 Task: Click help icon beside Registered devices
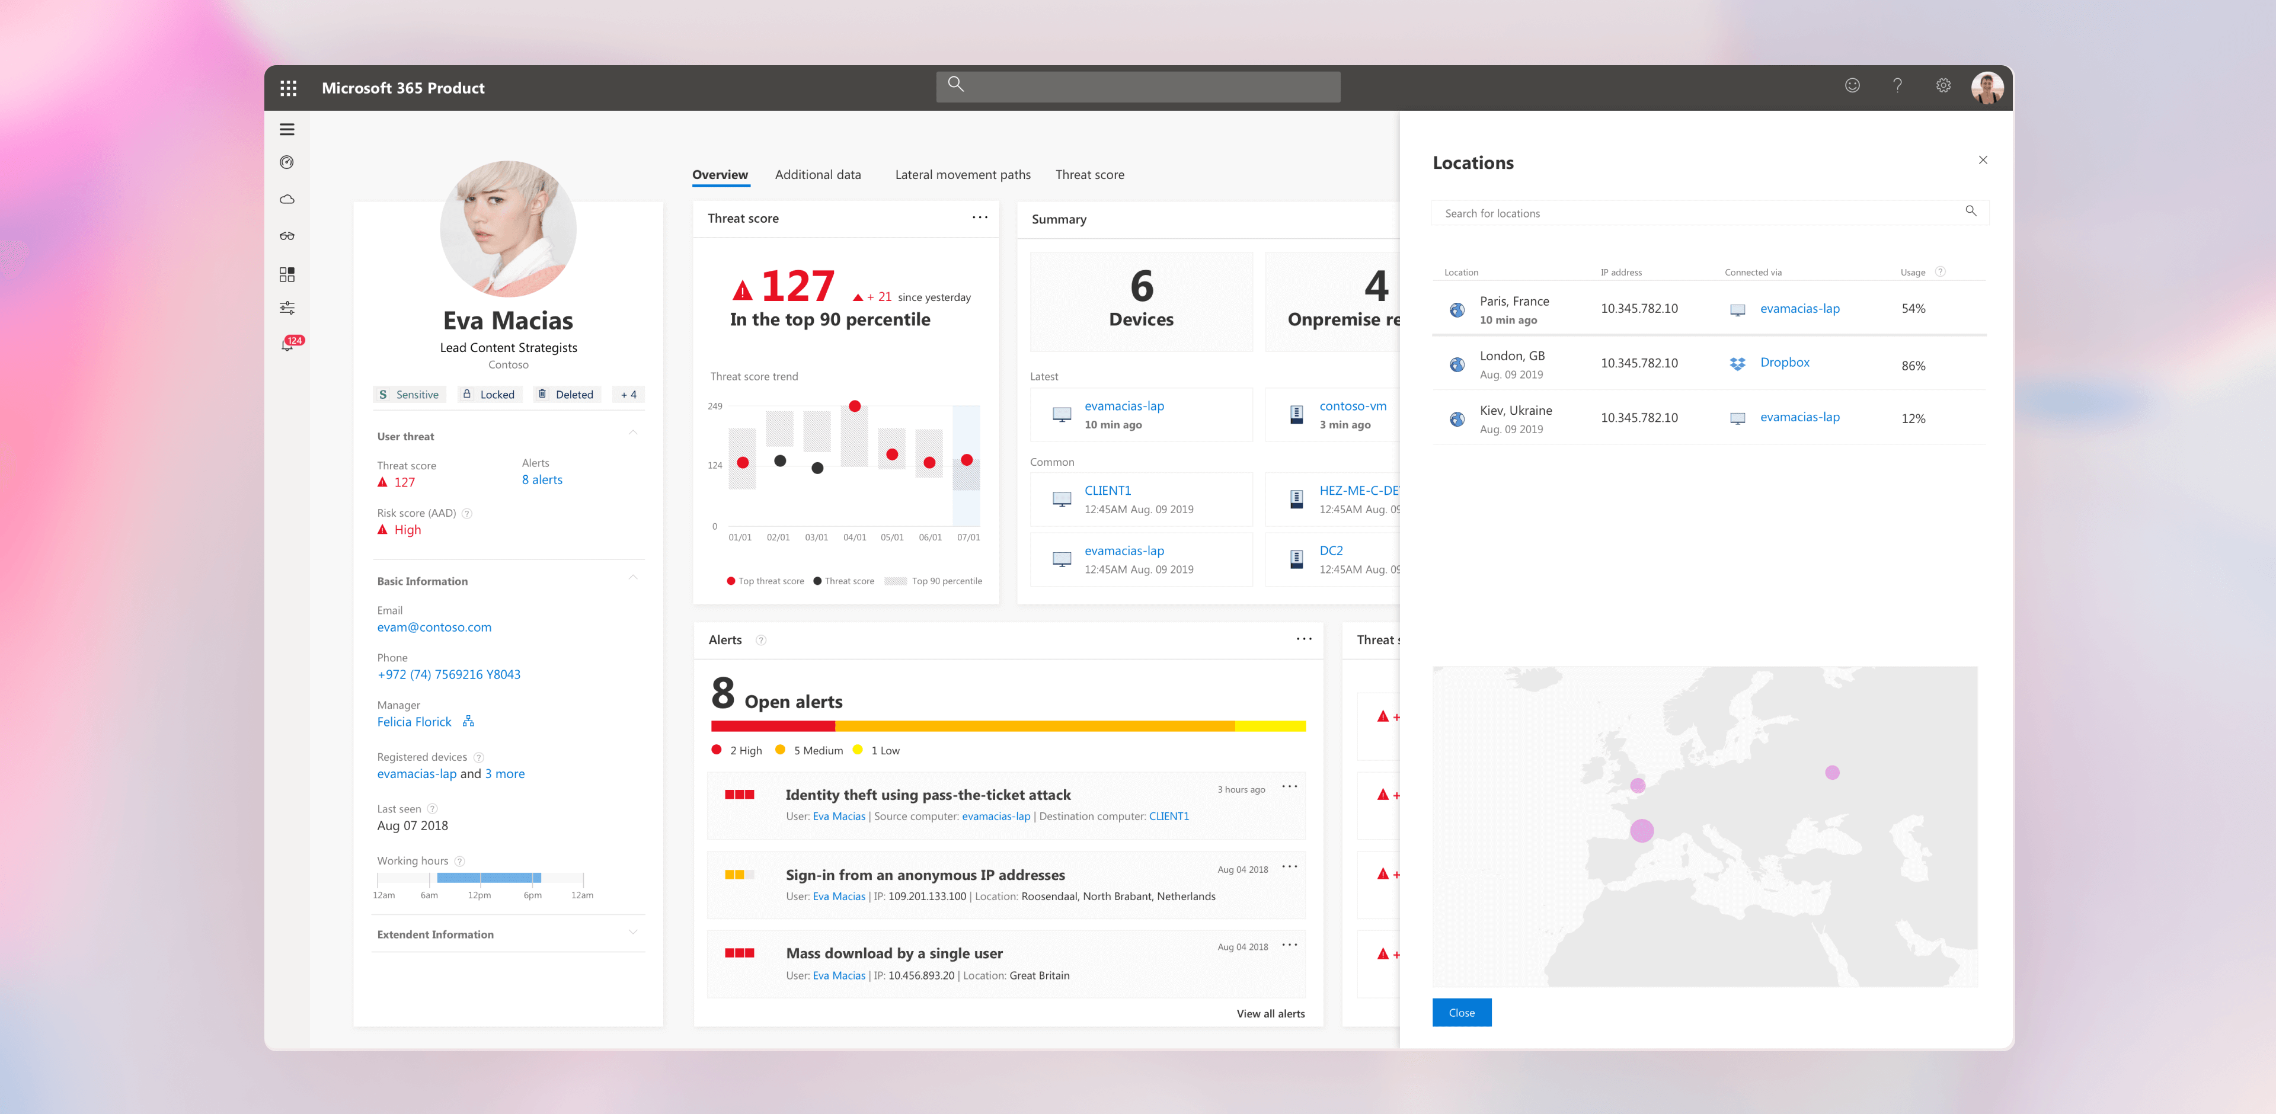click(479, 757)
